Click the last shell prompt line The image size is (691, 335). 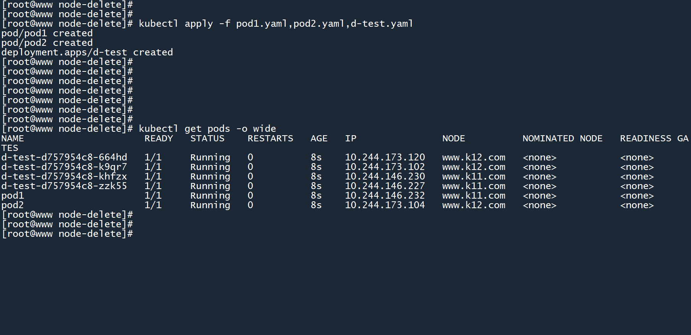(67, 234)
